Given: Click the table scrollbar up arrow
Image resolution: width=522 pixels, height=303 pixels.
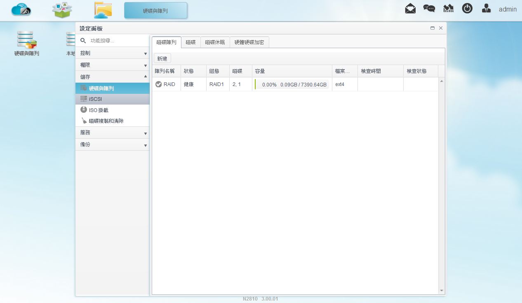Looking at the screenshot, I should click(442, 81).
